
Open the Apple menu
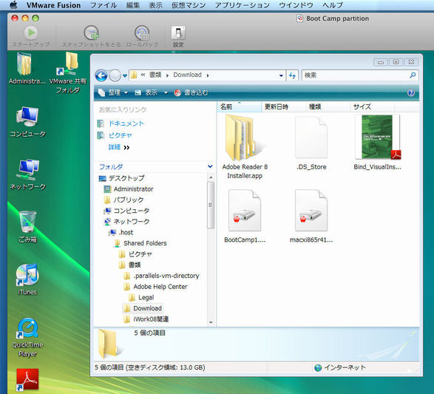[13, 5]
